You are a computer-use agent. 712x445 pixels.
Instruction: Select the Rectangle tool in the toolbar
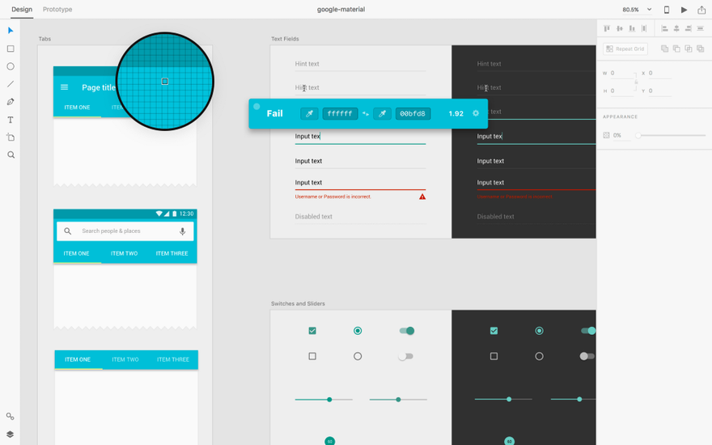[11, 49]
